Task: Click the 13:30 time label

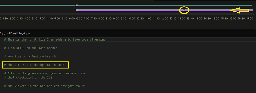Action: [190, 18]
